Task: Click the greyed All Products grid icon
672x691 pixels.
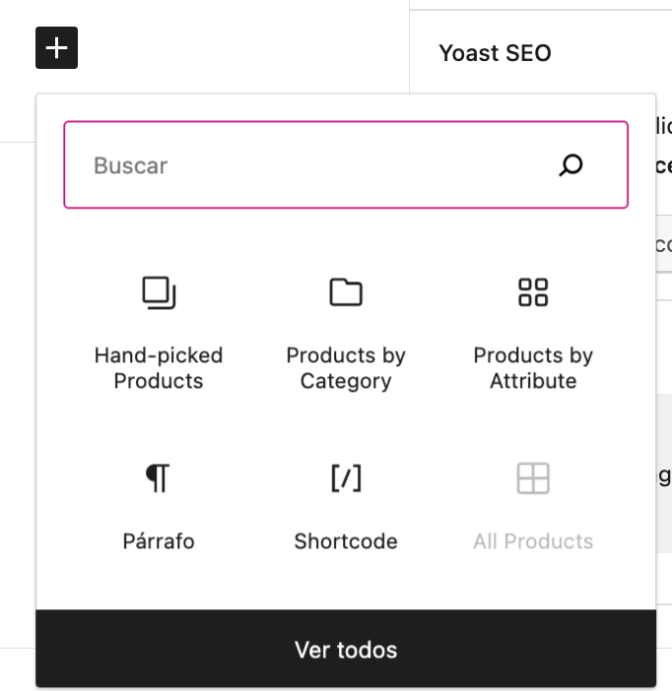Action: [533, 478]
